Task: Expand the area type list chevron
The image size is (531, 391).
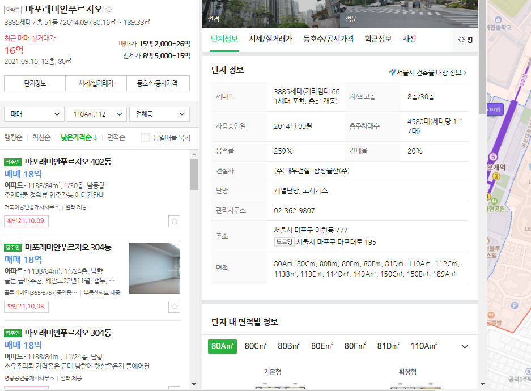Action: 465,346
